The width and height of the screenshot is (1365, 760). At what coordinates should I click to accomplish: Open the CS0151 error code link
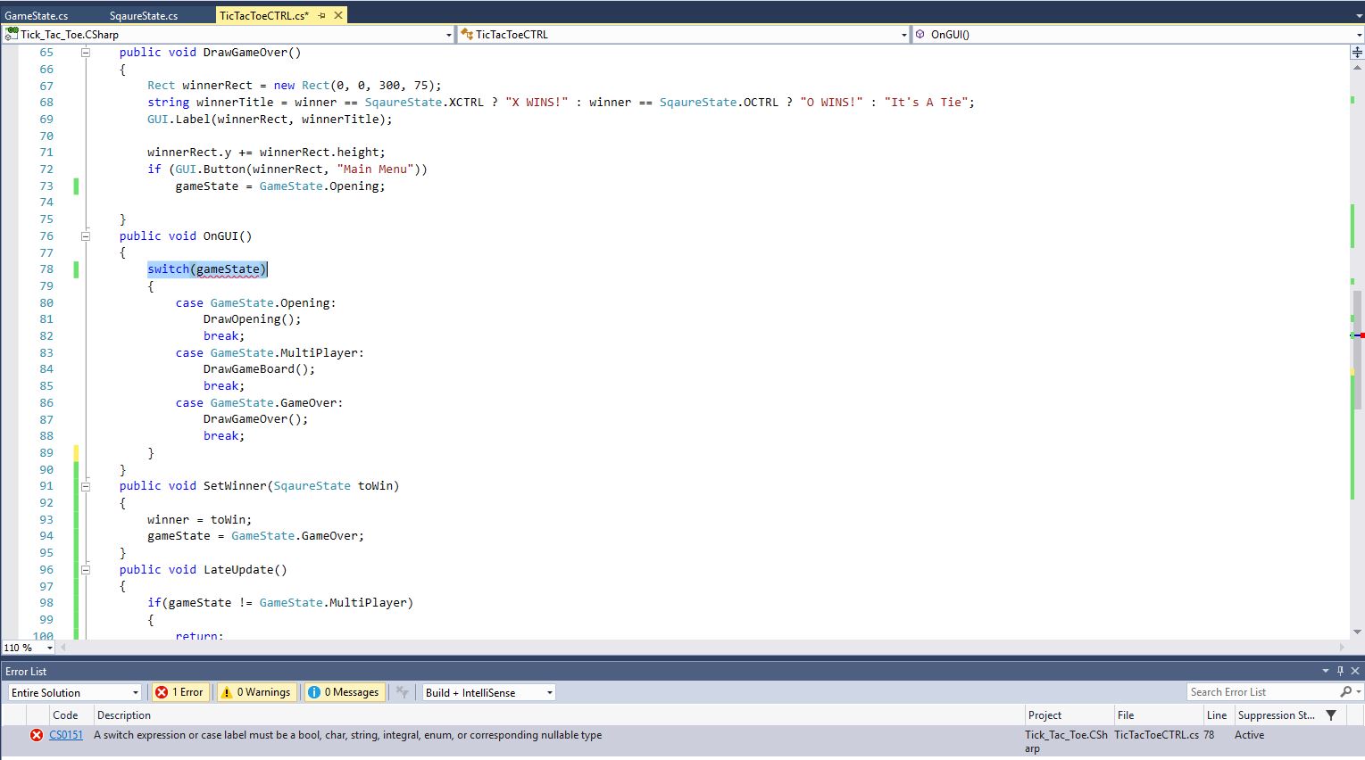click(66, 735)
